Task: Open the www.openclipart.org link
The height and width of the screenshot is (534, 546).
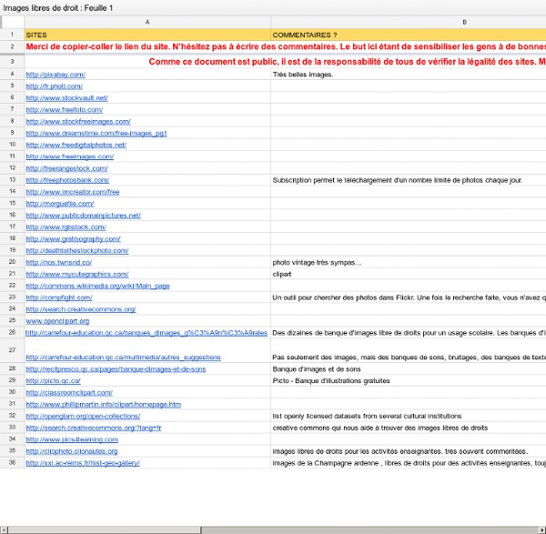Action: click(x=57, y=321)
